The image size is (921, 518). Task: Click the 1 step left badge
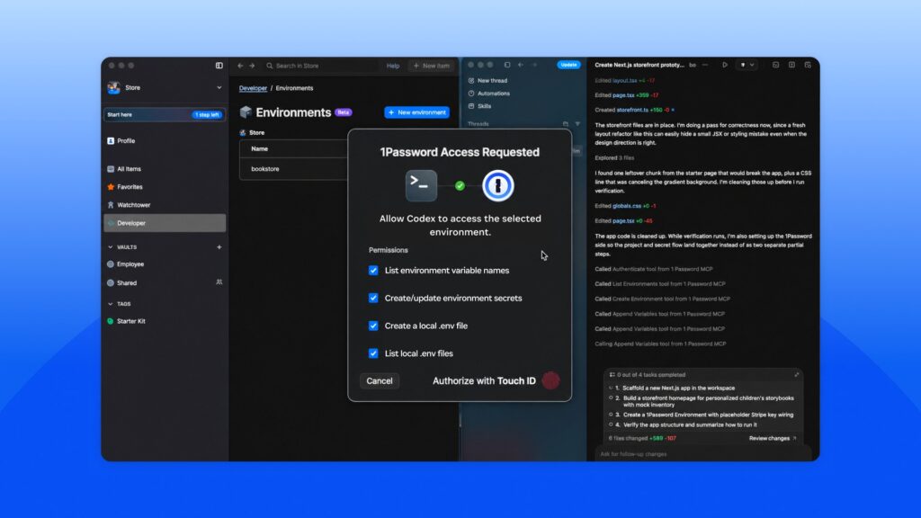pyautogui.click(x=207, y=114)
